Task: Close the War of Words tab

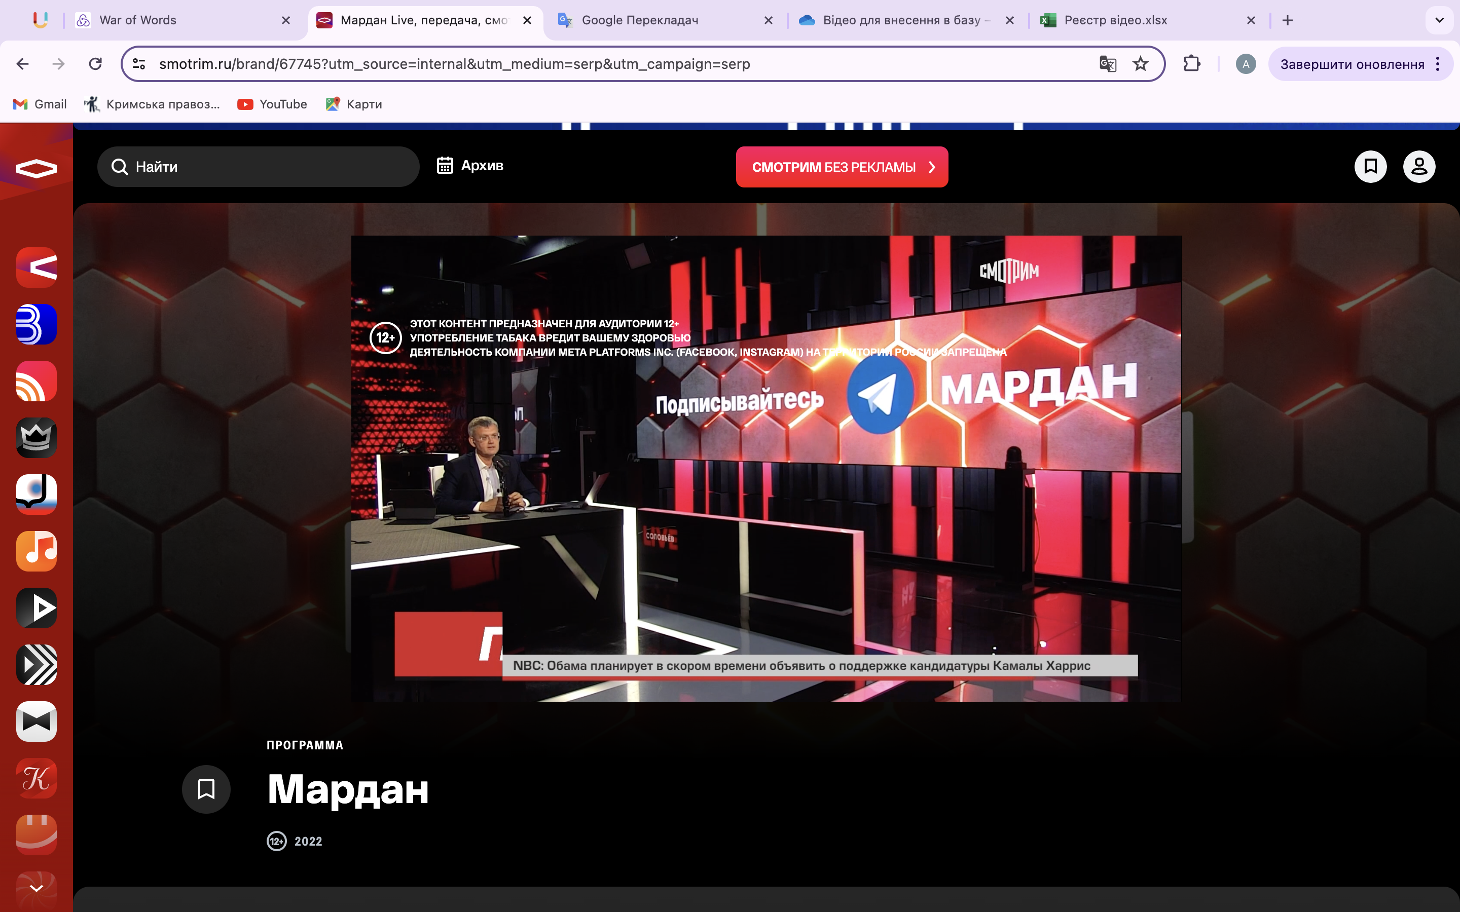Action: click(x=286, y=20)
